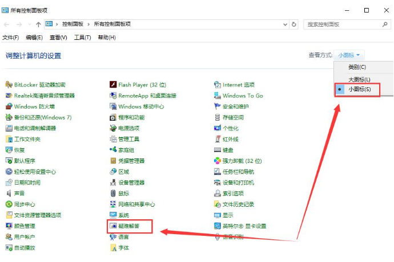
Task: Click the refresh button in address bar
Action: point(294,24)
